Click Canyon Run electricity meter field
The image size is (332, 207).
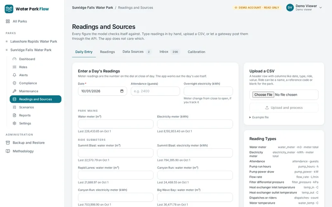pyautogui.click(x=116, y=197)
